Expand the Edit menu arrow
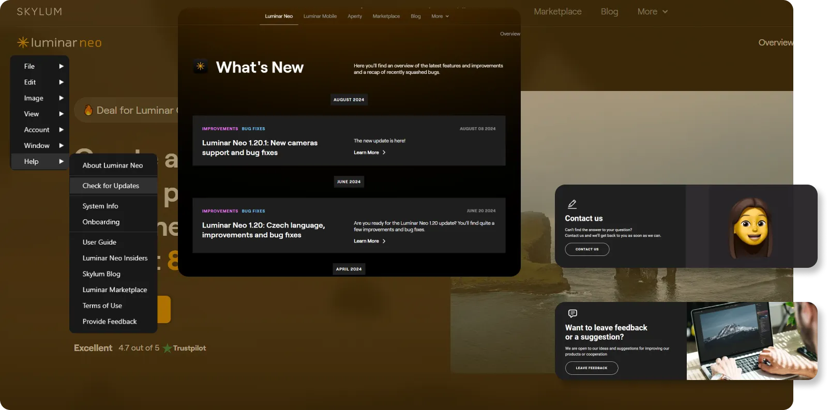The image size is (829, 410). 61,82
